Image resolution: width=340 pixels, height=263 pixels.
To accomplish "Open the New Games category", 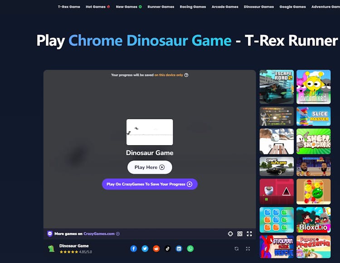I will [x=129, y=7].
